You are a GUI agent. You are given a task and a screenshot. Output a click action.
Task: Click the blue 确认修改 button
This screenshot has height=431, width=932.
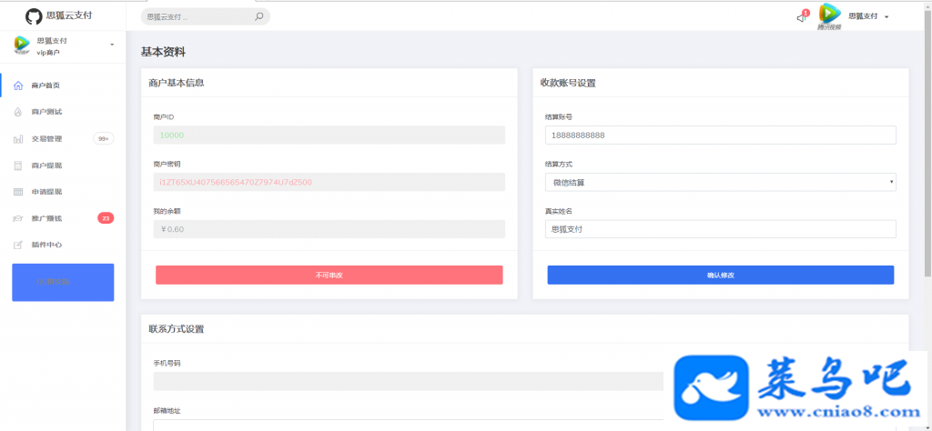(721, 275)
